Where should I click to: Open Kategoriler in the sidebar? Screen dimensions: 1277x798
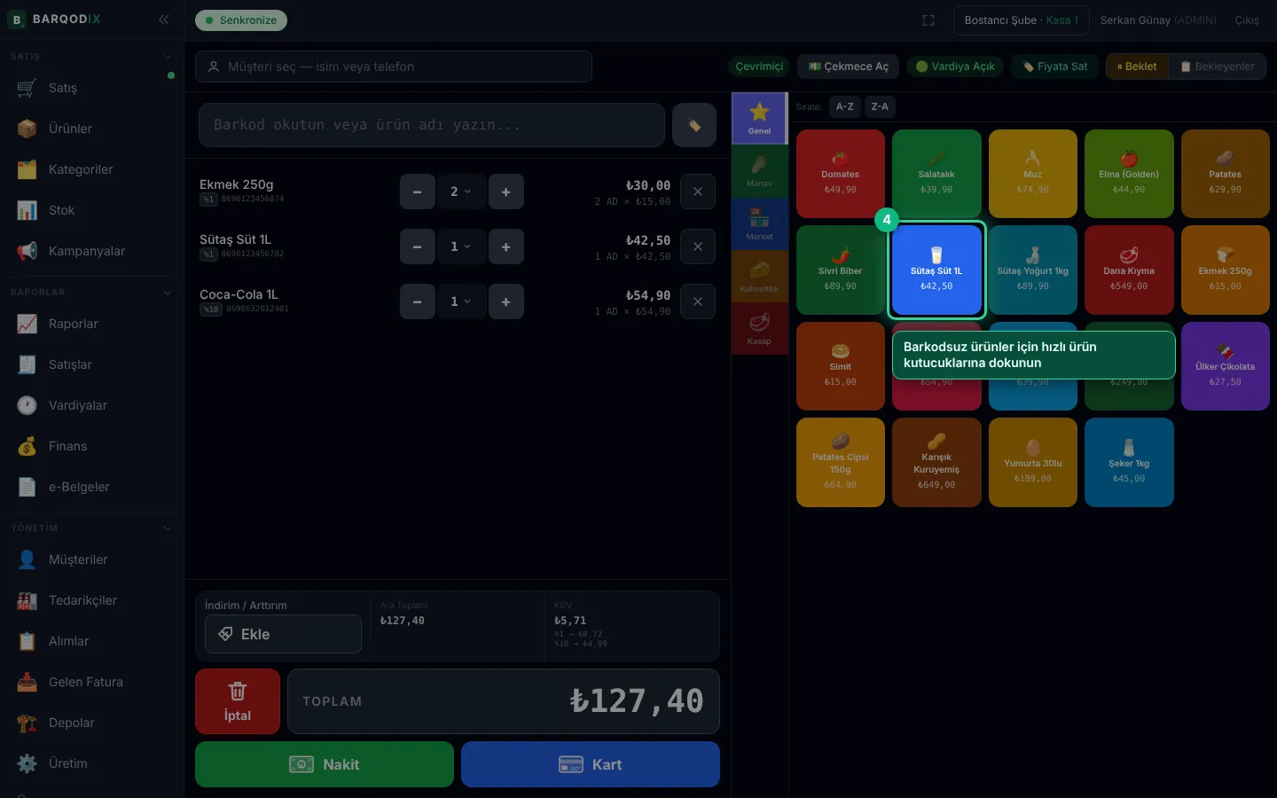pos(91,169)
